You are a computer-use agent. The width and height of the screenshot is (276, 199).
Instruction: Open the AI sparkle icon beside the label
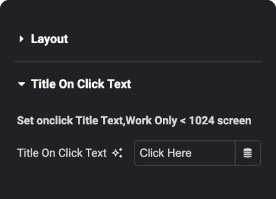(118, 153)
